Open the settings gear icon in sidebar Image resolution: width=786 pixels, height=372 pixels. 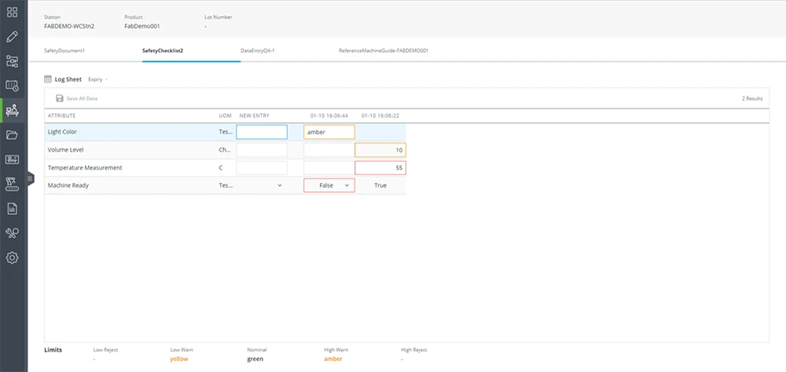click(x=12, y=258)
